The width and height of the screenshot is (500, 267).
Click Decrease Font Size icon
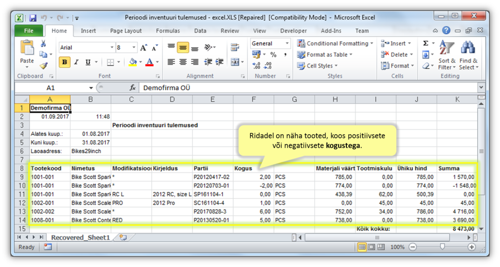coord(155,48)
